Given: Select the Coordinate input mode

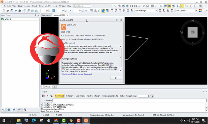Looking at the screenshot, I should [x=80, y=96].
